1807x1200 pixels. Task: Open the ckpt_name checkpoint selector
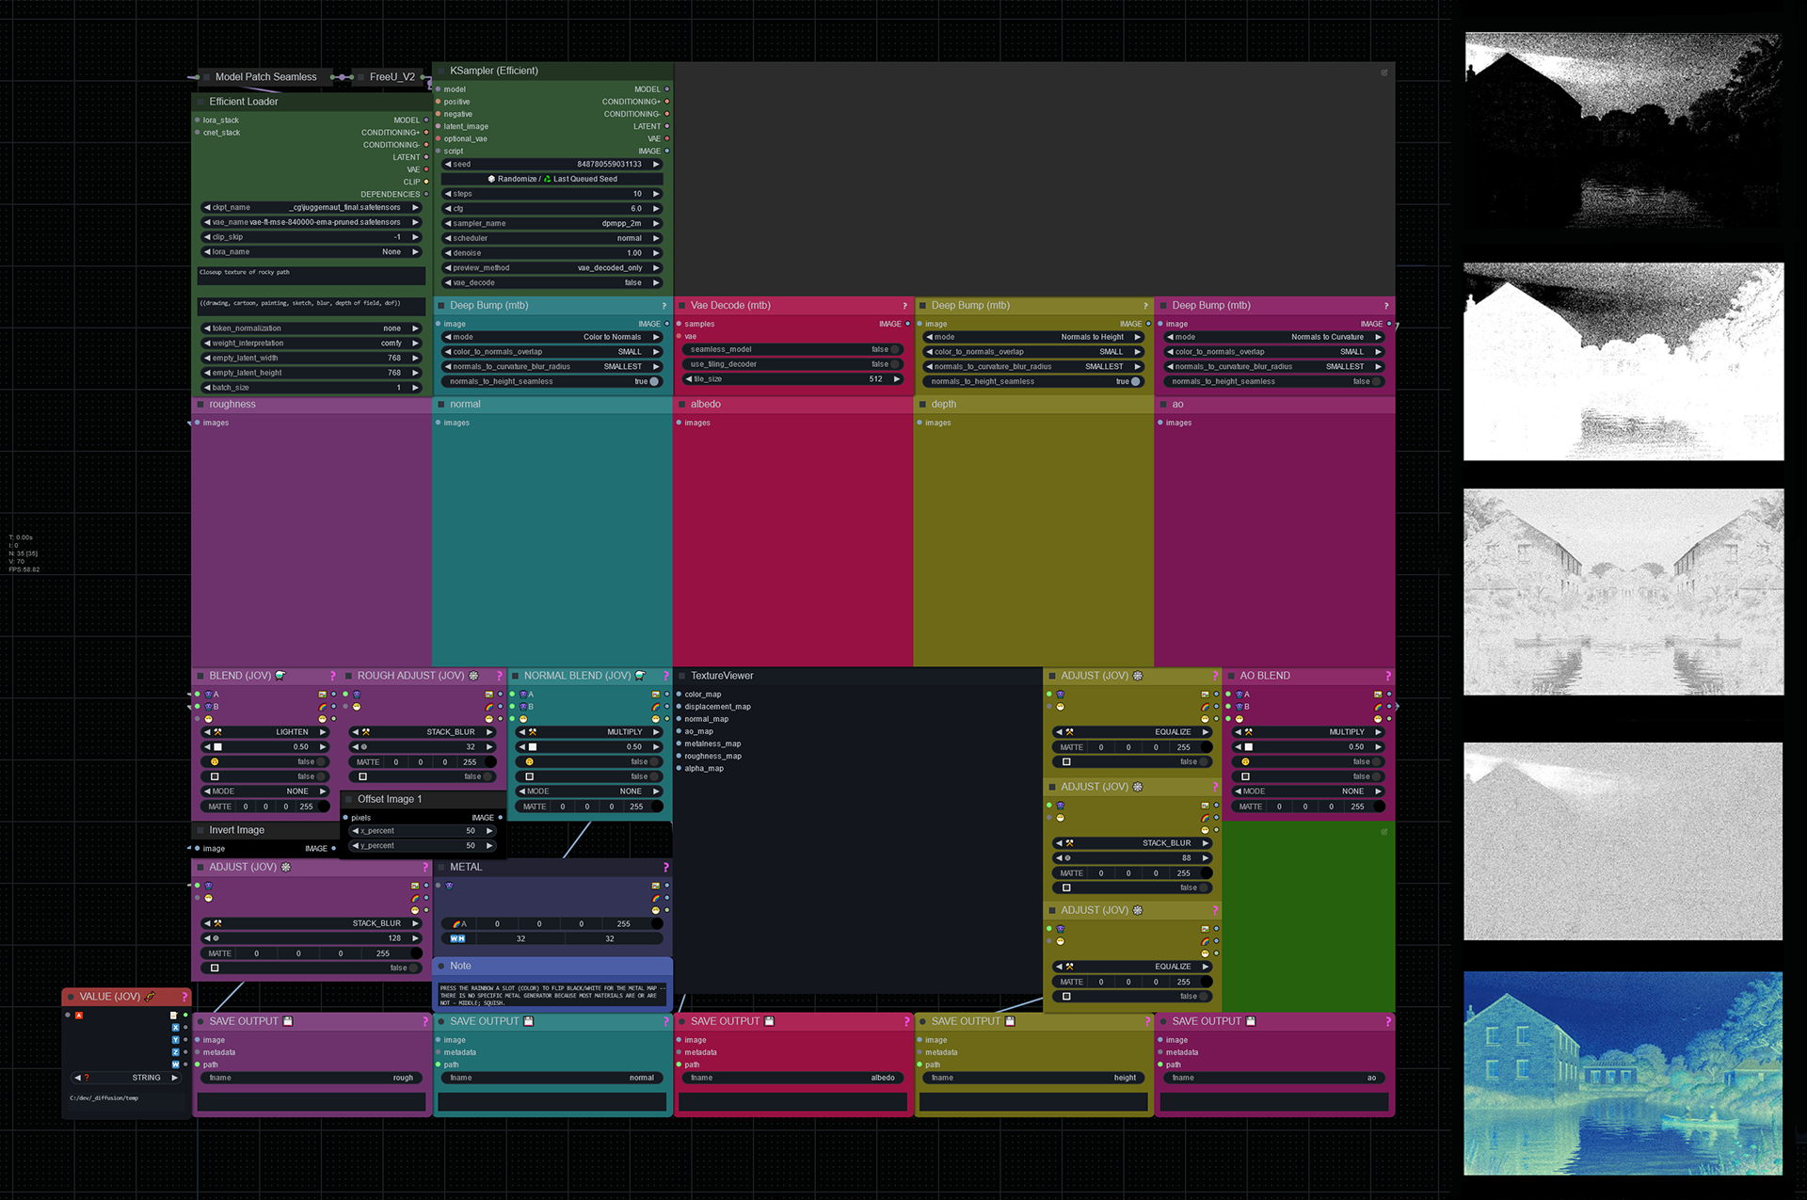coord(312,208)
